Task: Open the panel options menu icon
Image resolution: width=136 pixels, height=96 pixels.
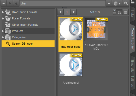Action: point(133,2)
